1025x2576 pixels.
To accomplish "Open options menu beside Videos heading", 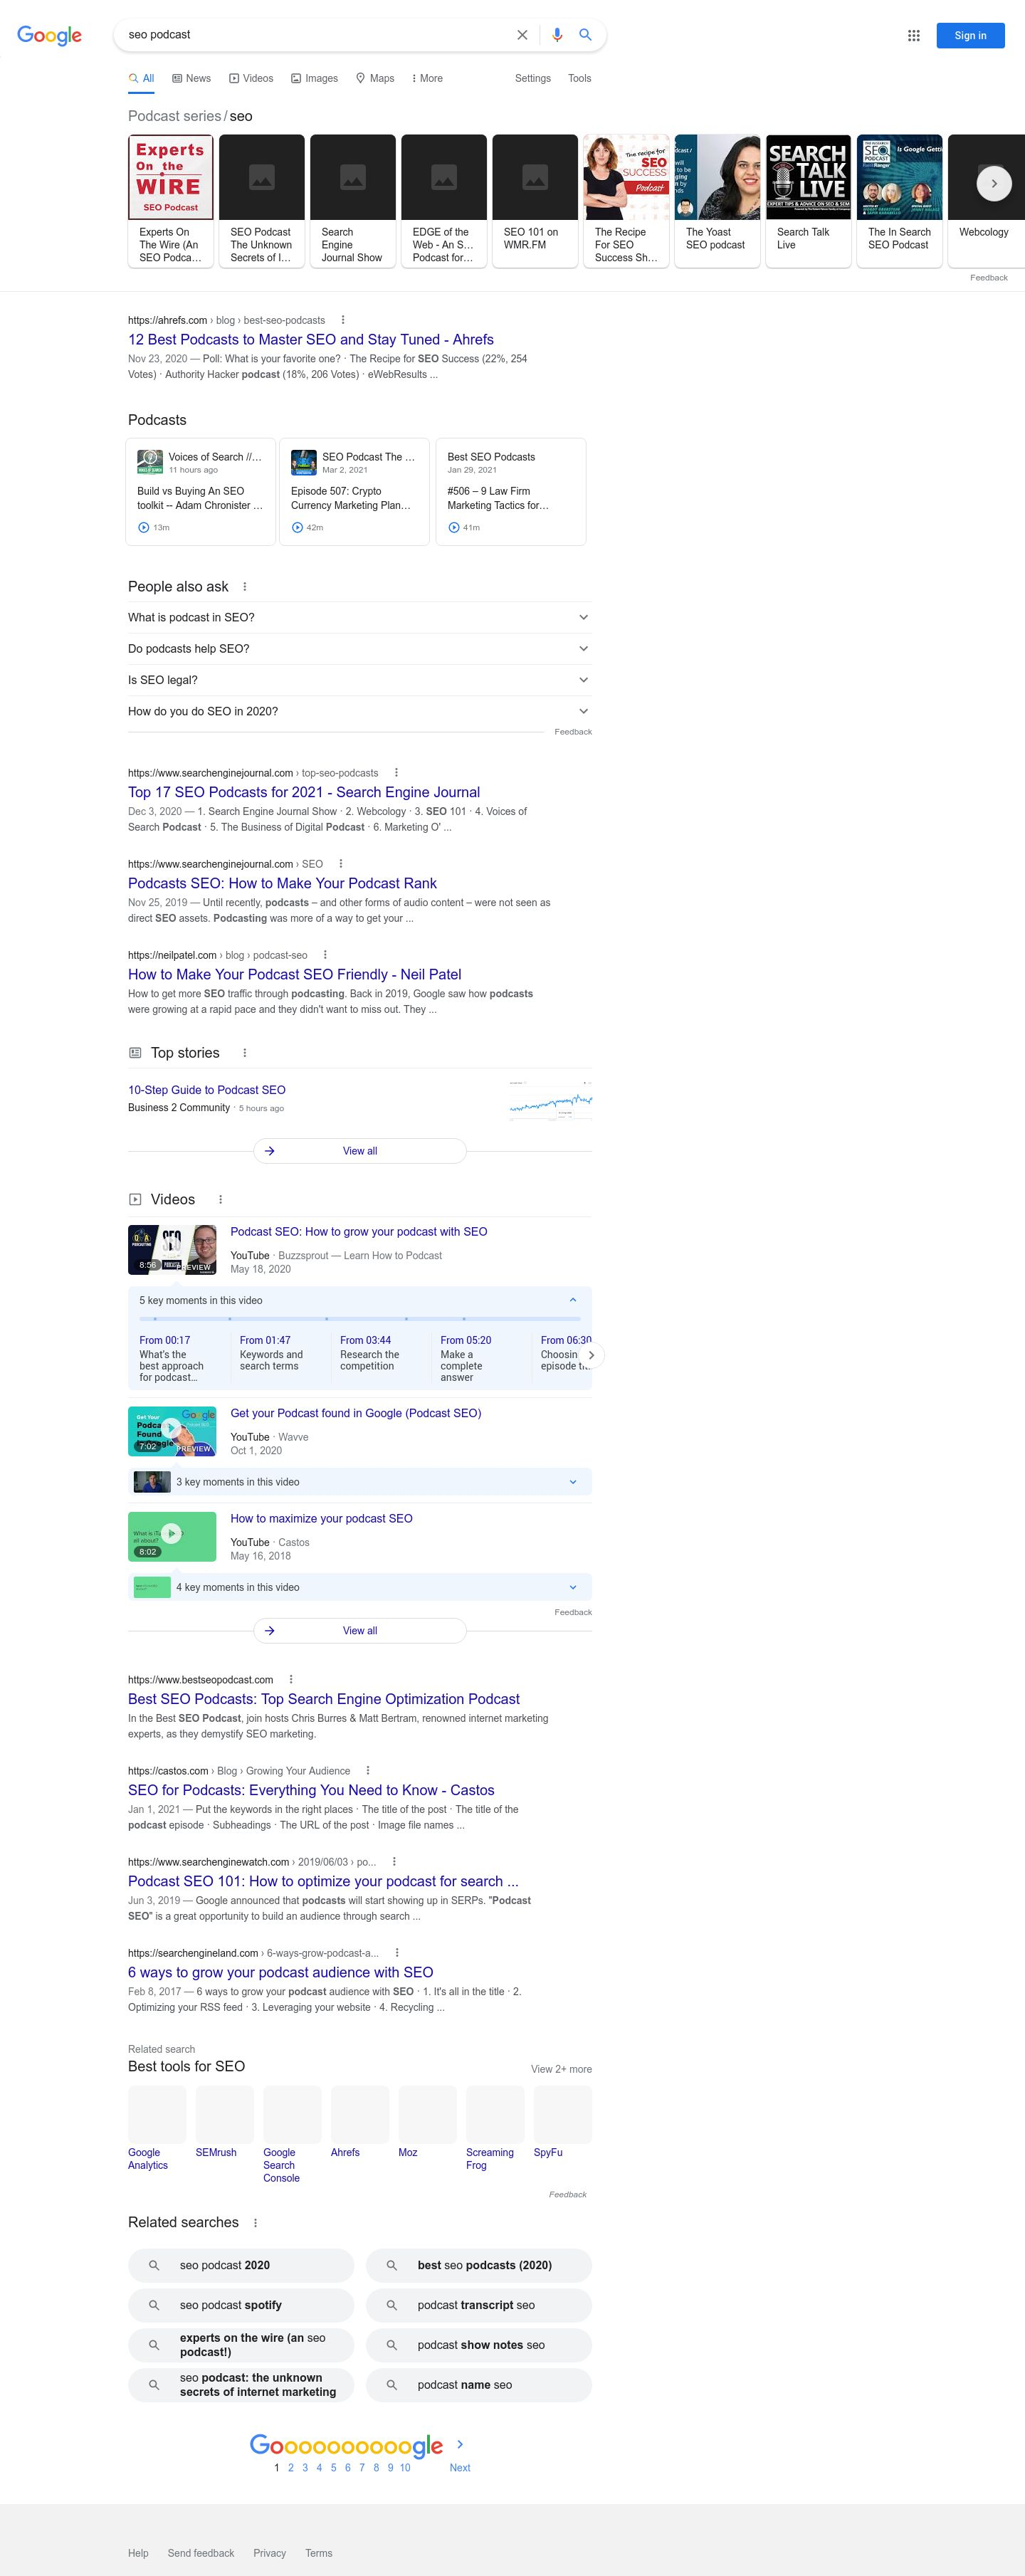I will [220, 1199].
